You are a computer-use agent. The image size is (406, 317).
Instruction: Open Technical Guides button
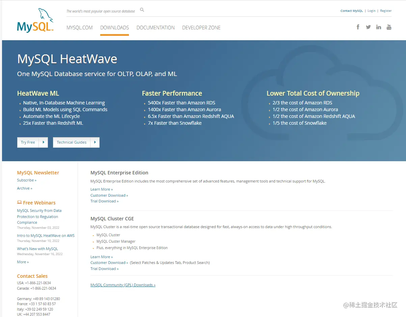point(76,142)
